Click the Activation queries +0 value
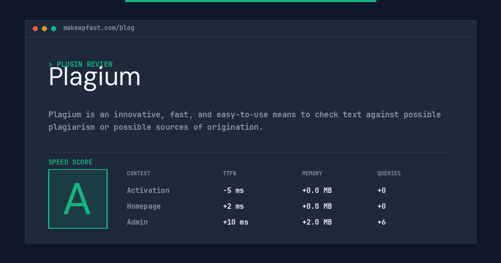 point(382,190)
